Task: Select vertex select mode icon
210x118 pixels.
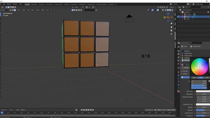Action: click(x=10, y=10)
